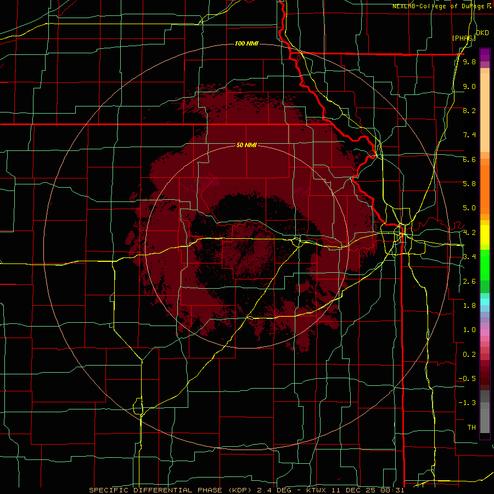Click the DKD label at top right
This screenshot has height=494, width=494.
click(x=482, y=33)
